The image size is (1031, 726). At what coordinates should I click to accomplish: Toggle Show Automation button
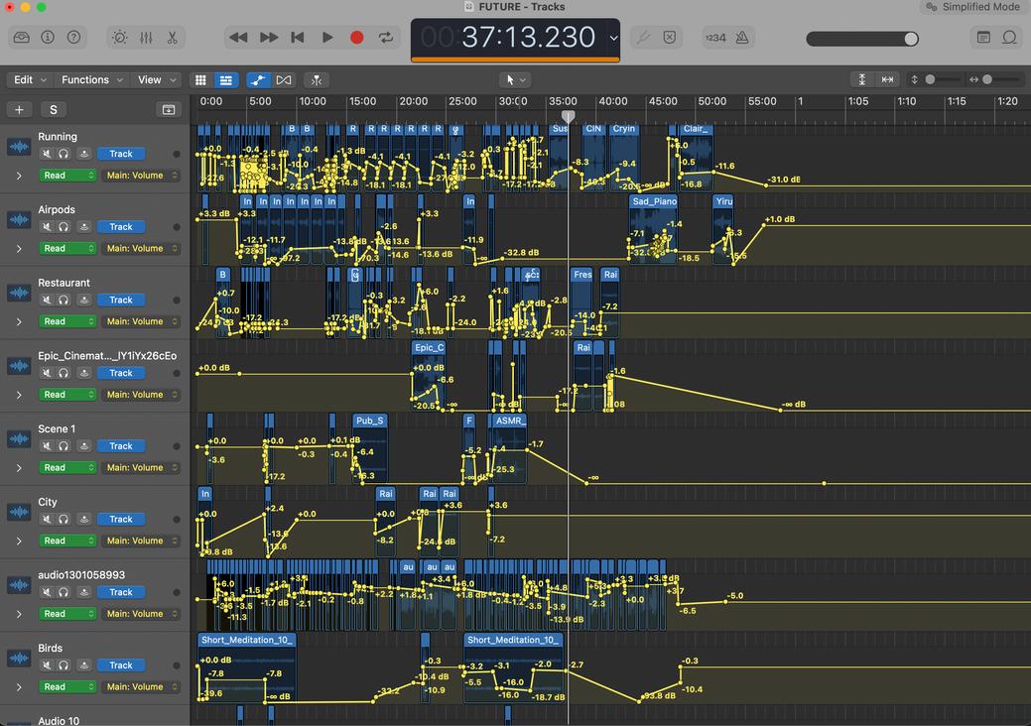258,80
